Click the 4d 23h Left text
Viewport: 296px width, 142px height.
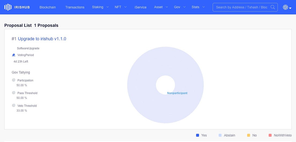coord(21,61)
